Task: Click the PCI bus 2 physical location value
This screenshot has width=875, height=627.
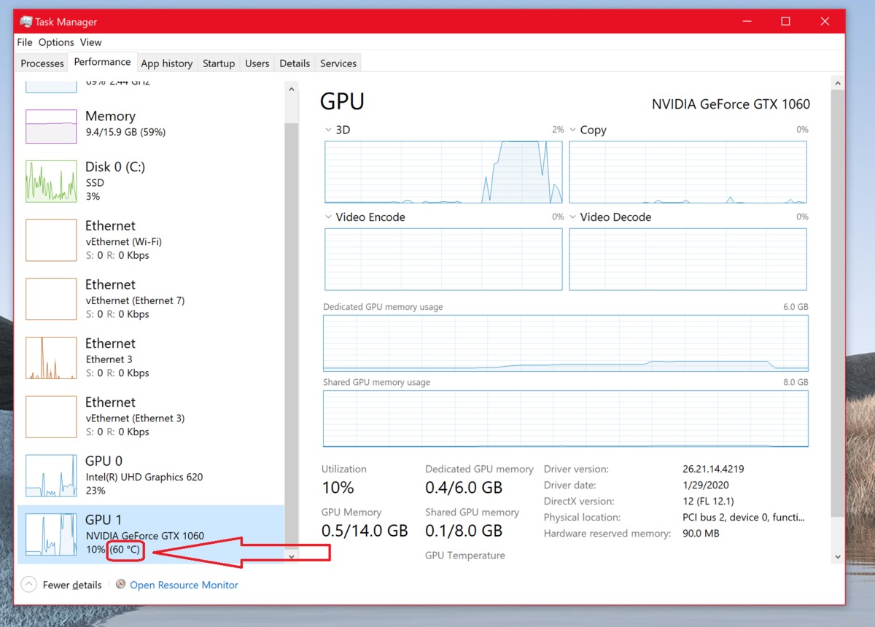Action: pyautogui.click(x=742, y=517)
